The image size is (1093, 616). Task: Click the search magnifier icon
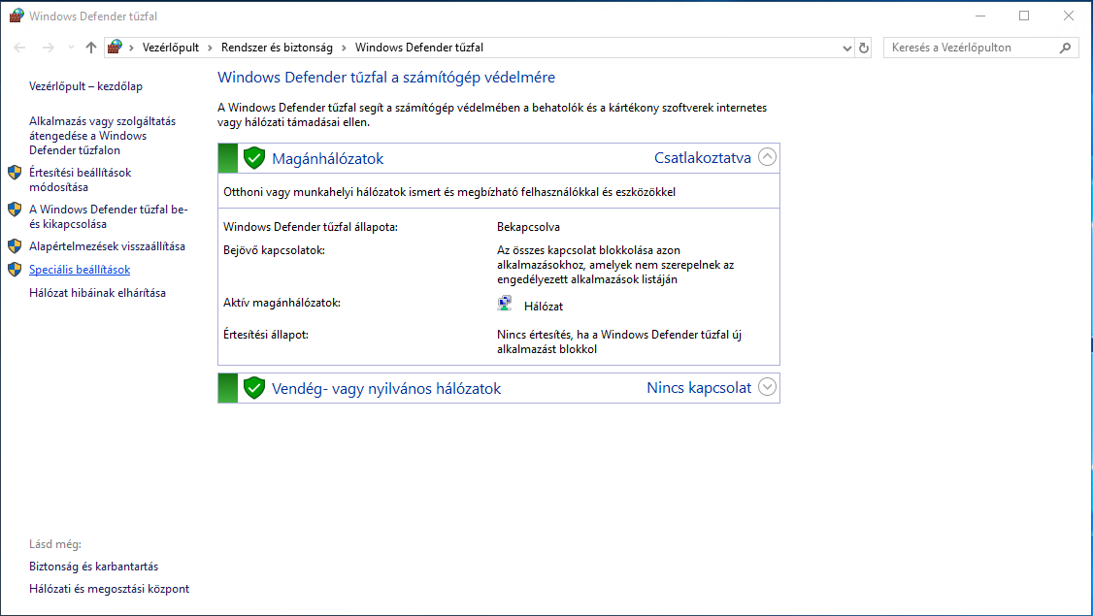pos(1065,48)
